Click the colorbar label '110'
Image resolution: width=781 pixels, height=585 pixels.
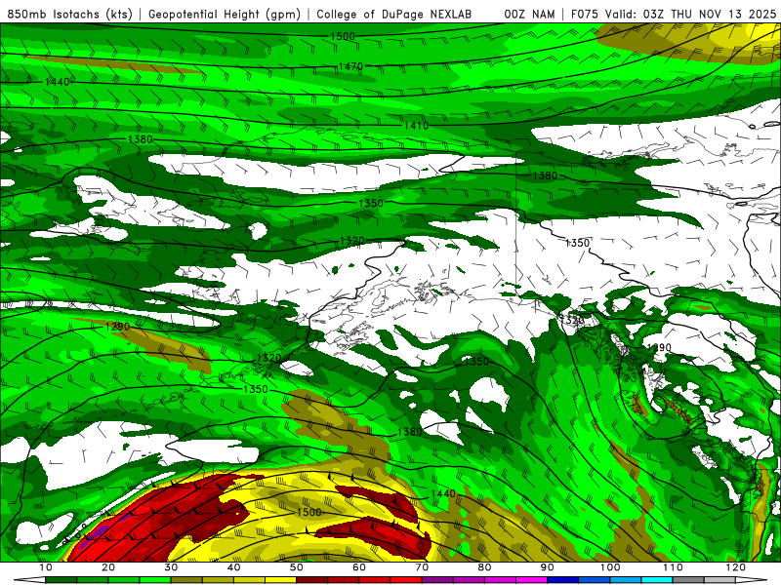pyautogui.click(x=673, y=567)
